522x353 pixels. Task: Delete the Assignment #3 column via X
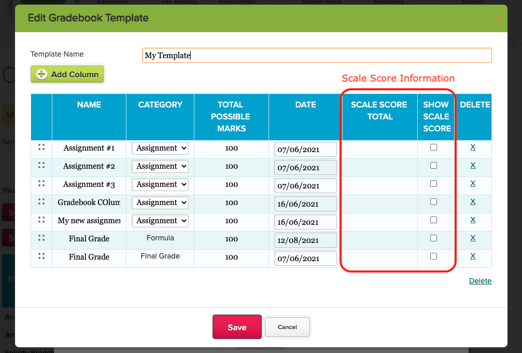coord(473,183)
